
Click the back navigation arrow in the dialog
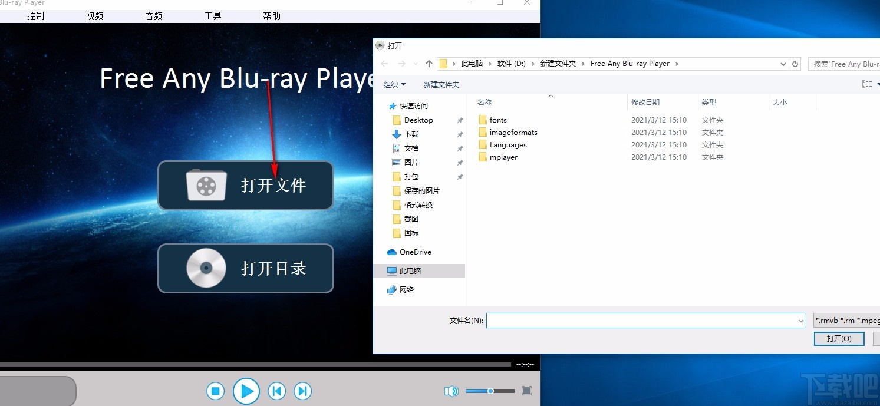click(384, 64)
